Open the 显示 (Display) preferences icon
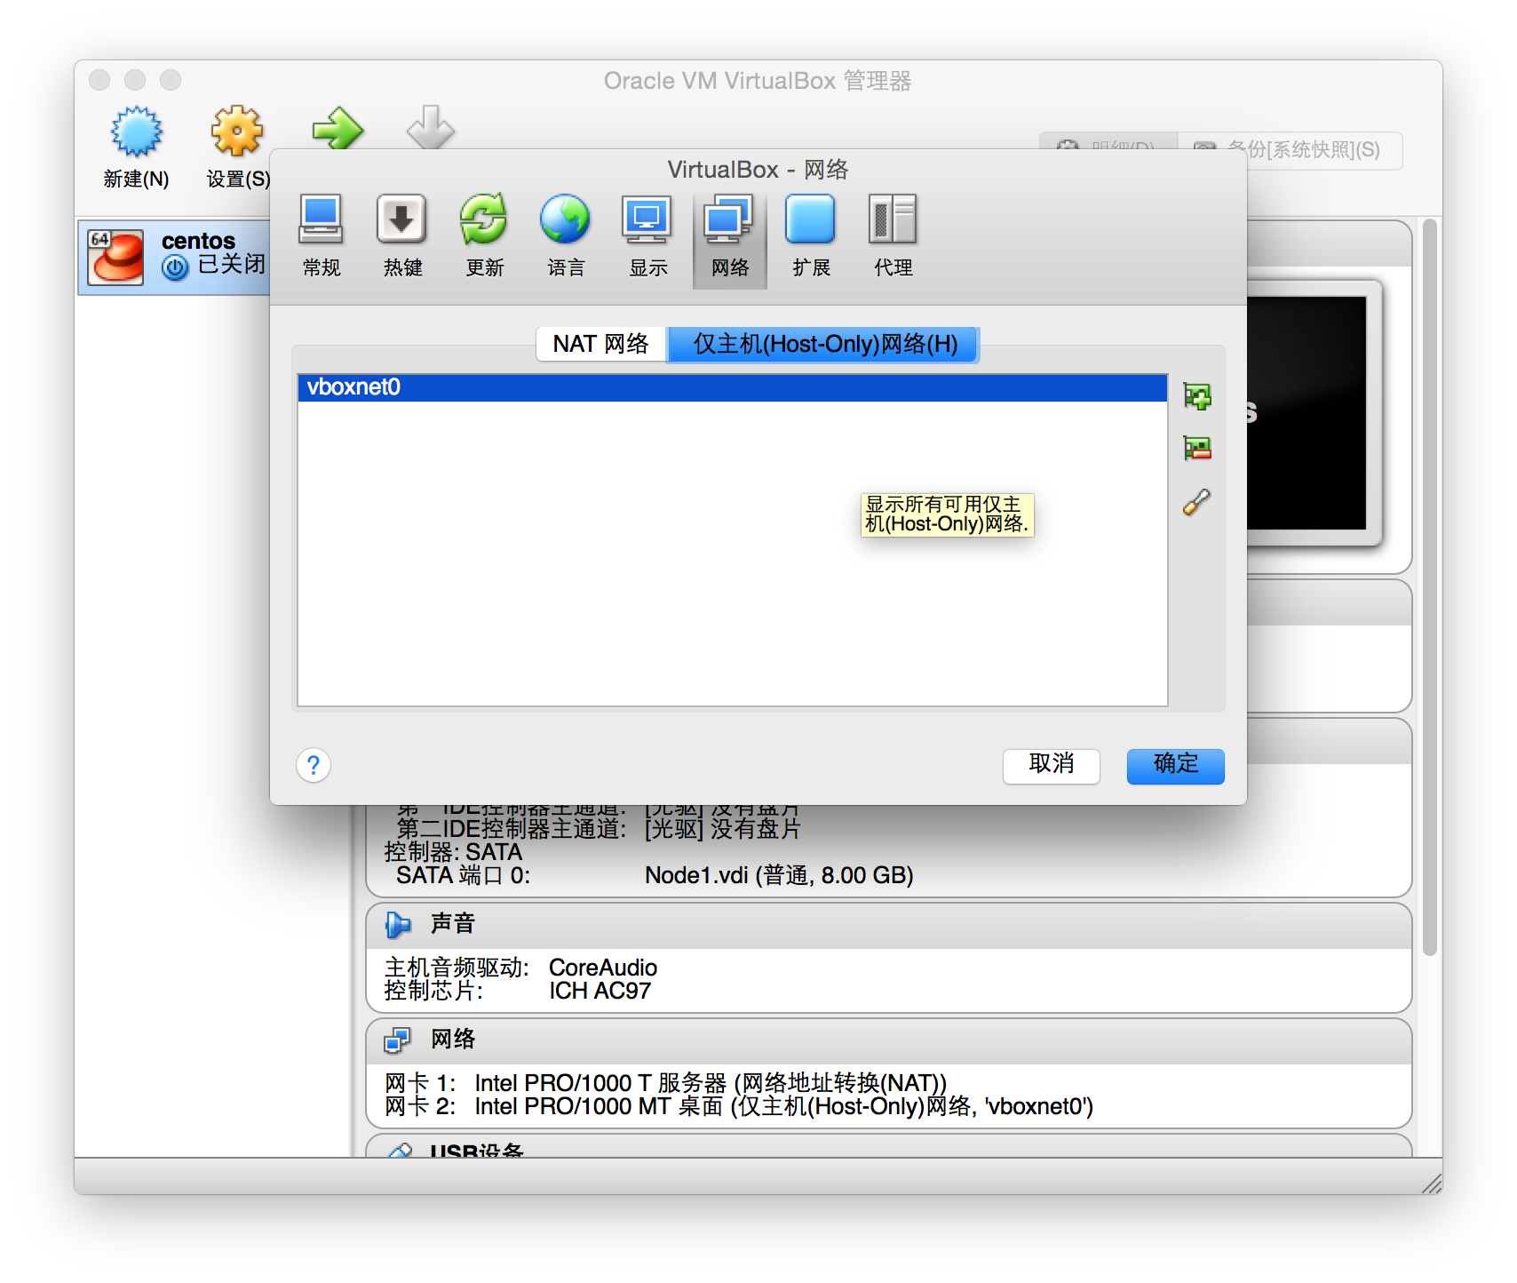 (647, 236)
